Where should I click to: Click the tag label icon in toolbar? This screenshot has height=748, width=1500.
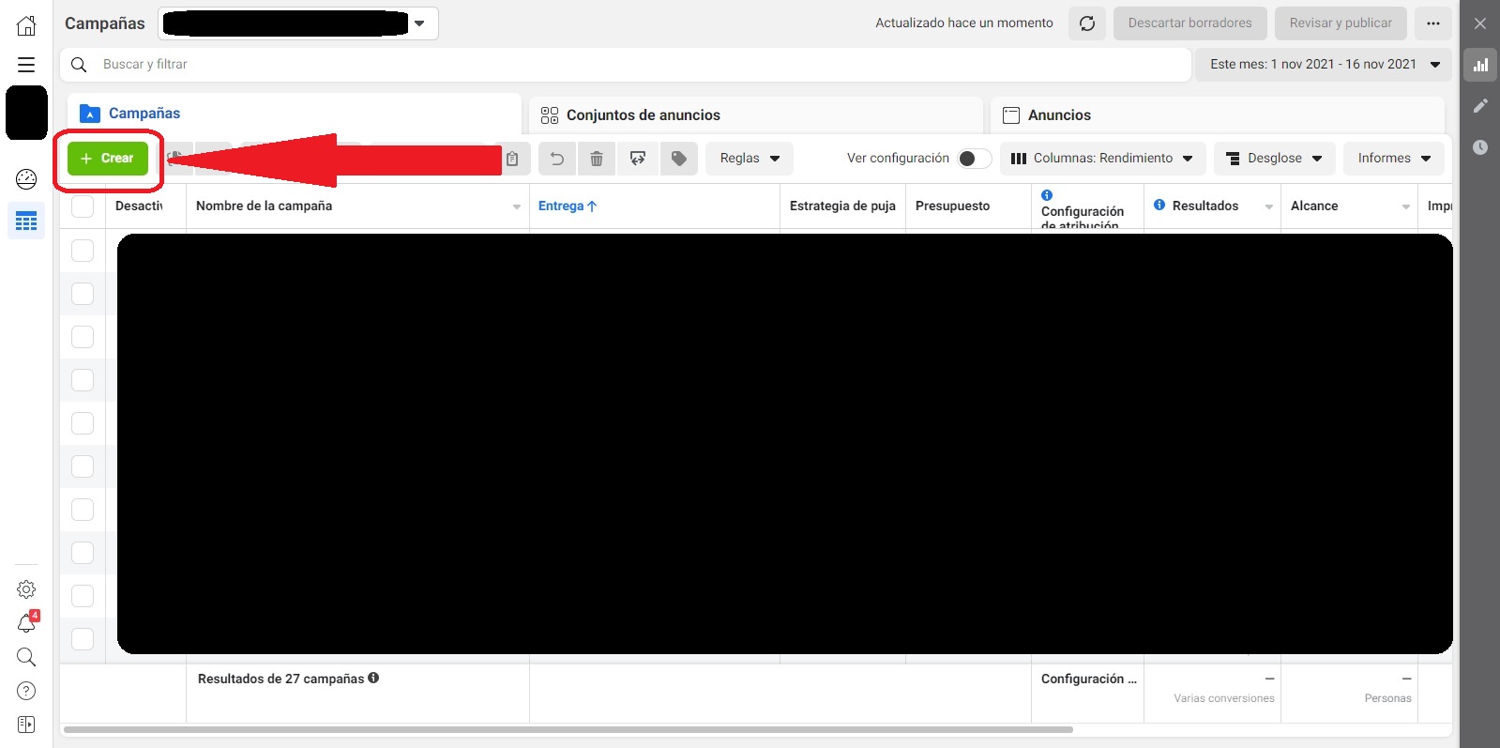[x=679, y=159]
